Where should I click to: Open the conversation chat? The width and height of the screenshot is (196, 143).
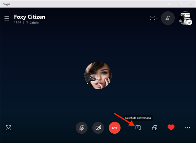coord(138,128)
